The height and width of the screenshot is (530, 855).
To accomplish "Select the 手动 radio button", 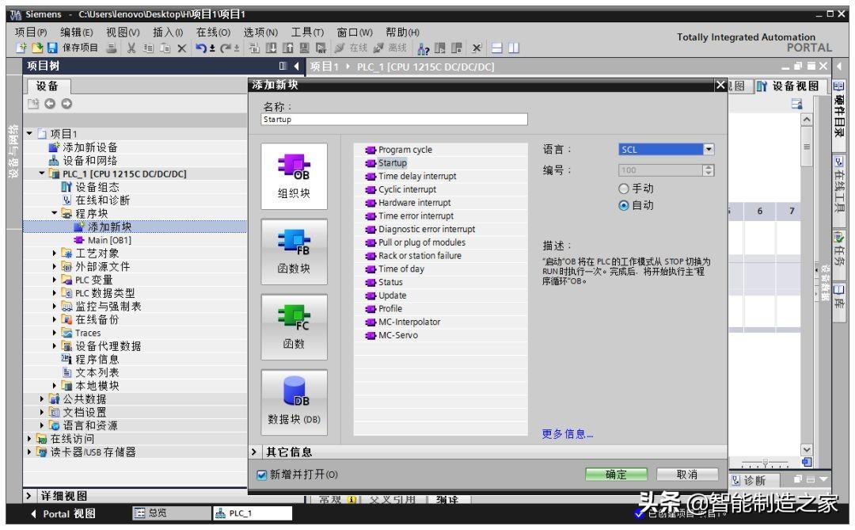I will pyautogui.click(x=624, y=189).
